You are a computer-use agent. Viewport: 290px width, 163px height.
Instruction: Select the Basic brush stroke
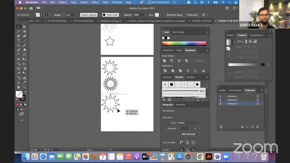tap(184, 91)
